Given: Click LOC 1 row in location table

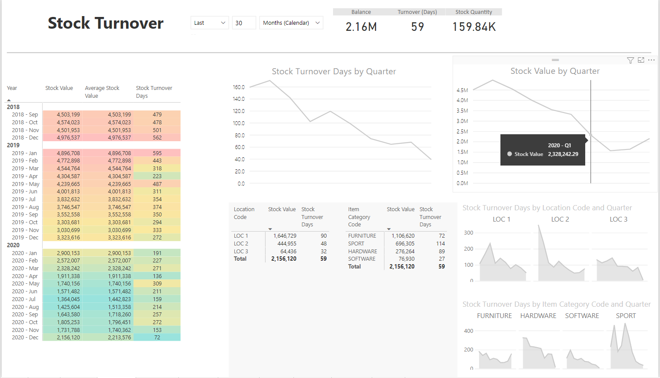Looking at the screenshot, I should click(x=281, y=236).
